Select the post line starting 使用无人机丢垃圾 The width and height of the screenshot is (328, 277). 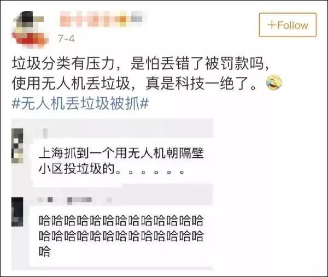pyautogui.click(x=134, y=84)
